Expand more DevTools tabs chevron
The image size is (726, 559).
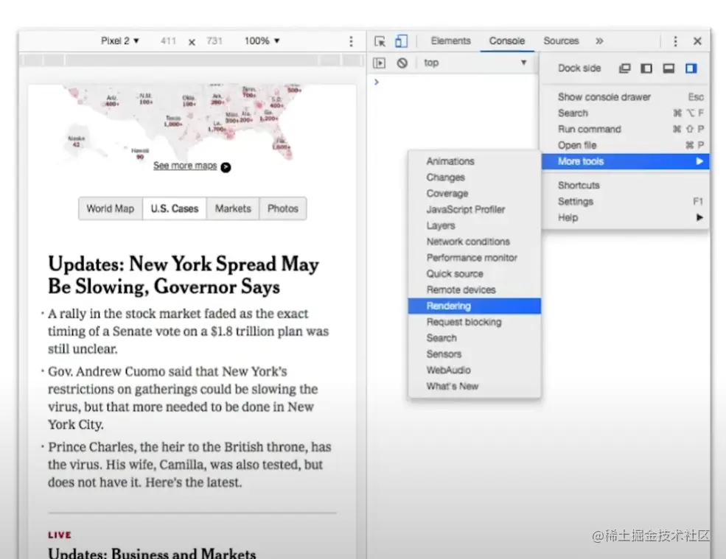pos(599,41)
